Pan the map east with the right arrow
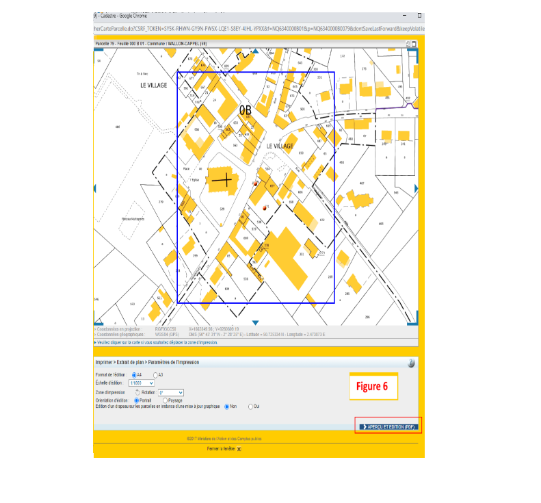Image resolution: width=541 pixels, height=503 pixels. 416,188
